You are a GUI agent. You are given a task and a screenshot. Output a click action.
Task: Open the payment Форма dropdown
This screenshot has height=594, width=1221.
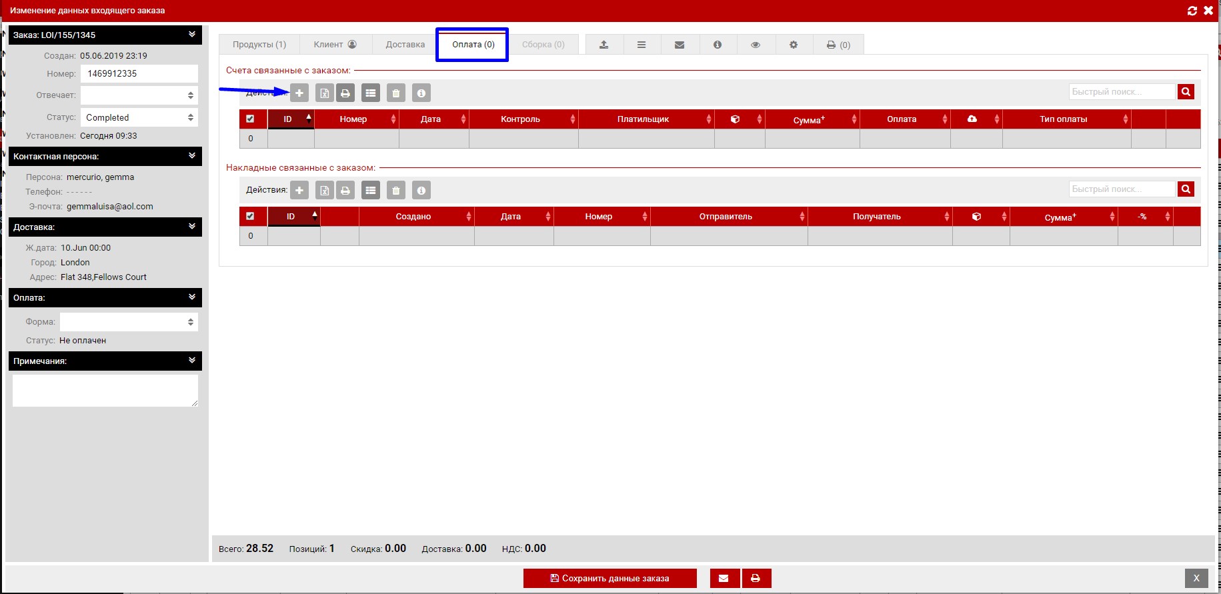pyautogui.click(x=129, y=322)
